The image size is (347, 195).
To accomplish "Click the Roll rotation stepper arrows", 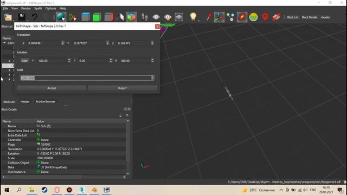I will (152, 60).
